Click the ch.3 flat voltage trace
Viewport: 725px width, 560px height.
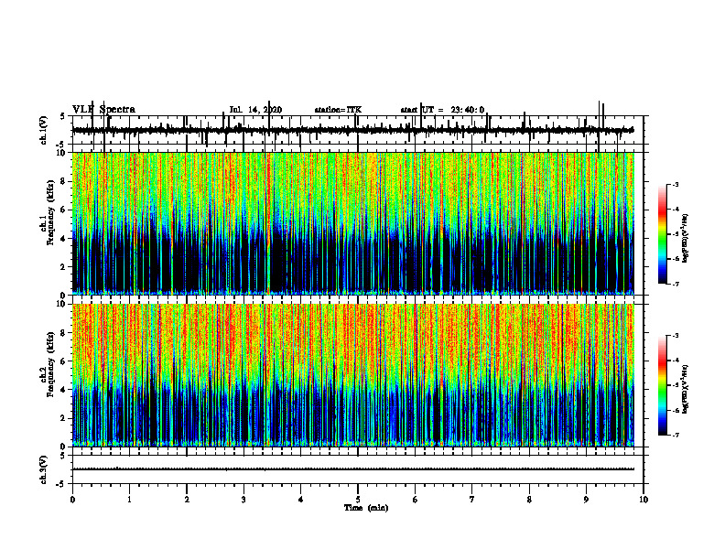click(352, 469)
